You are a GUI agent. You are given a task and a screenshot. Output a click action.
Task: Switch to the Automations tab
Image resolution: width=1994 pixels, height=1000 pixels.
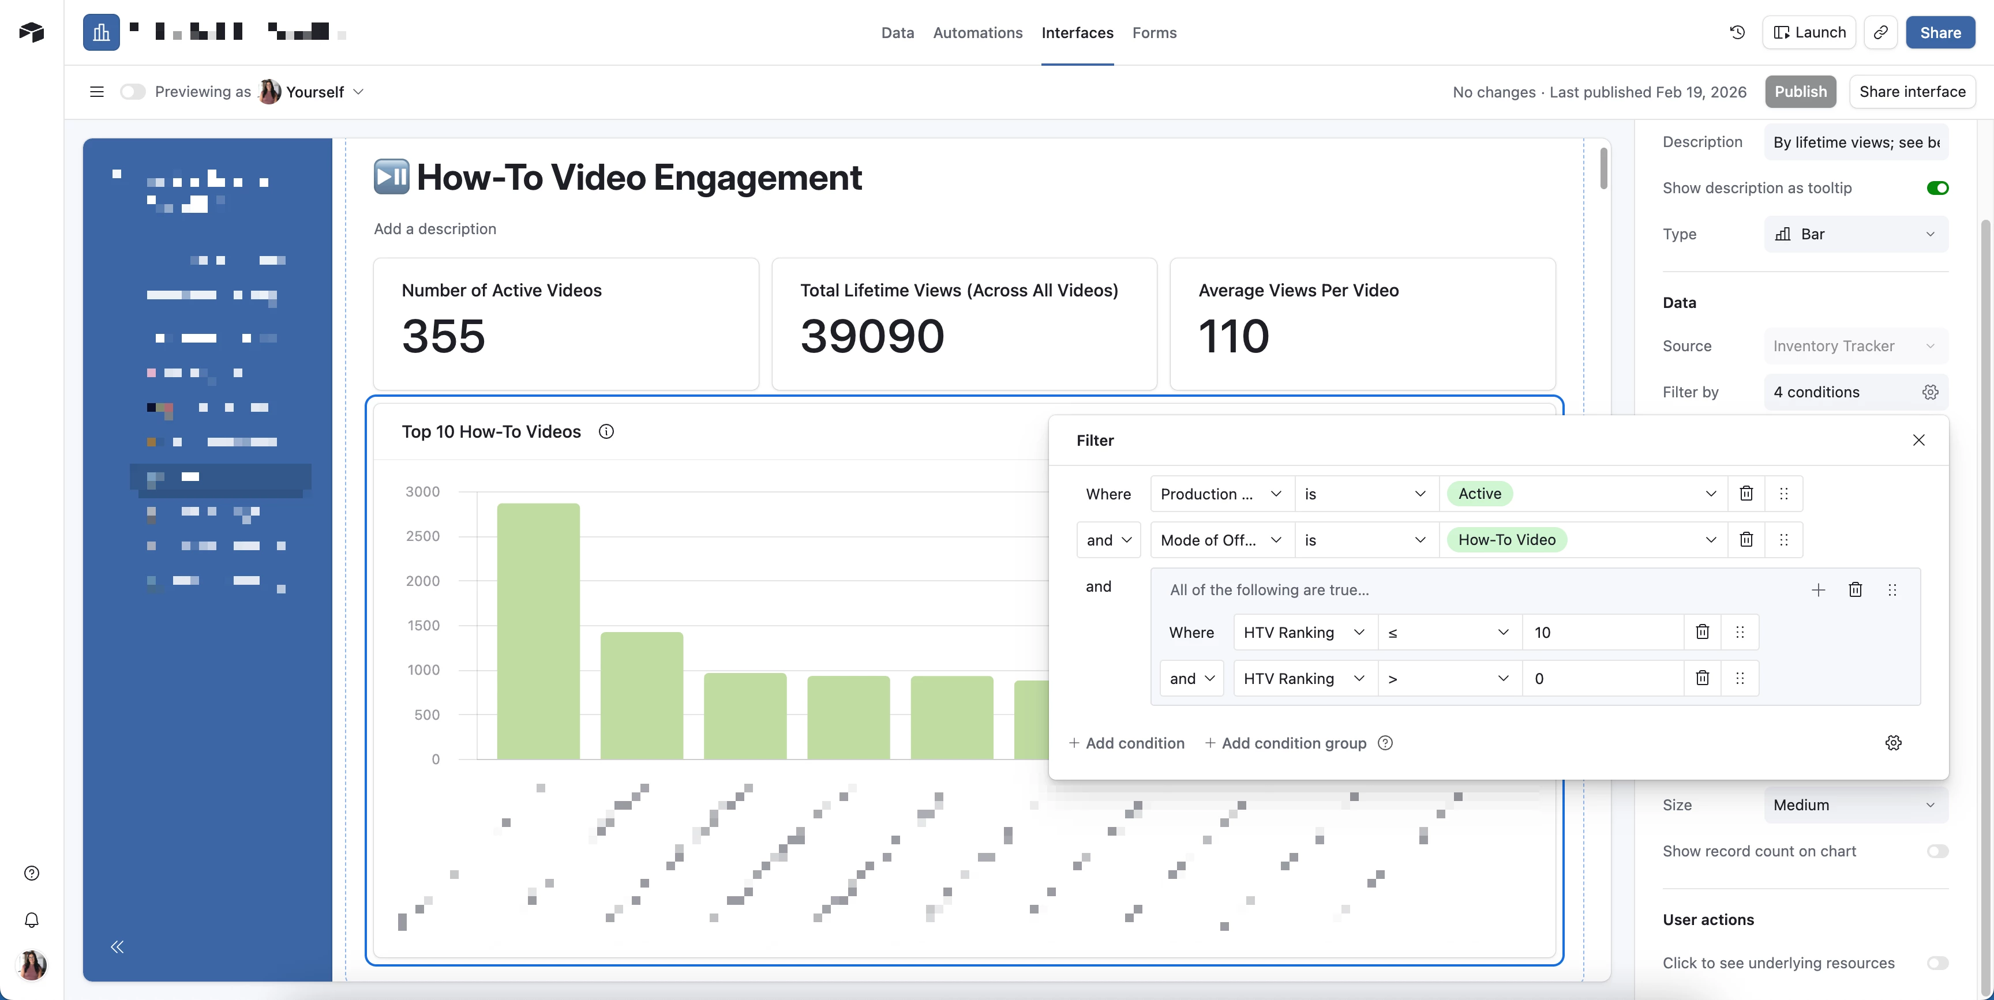click(x=977, y=32)
